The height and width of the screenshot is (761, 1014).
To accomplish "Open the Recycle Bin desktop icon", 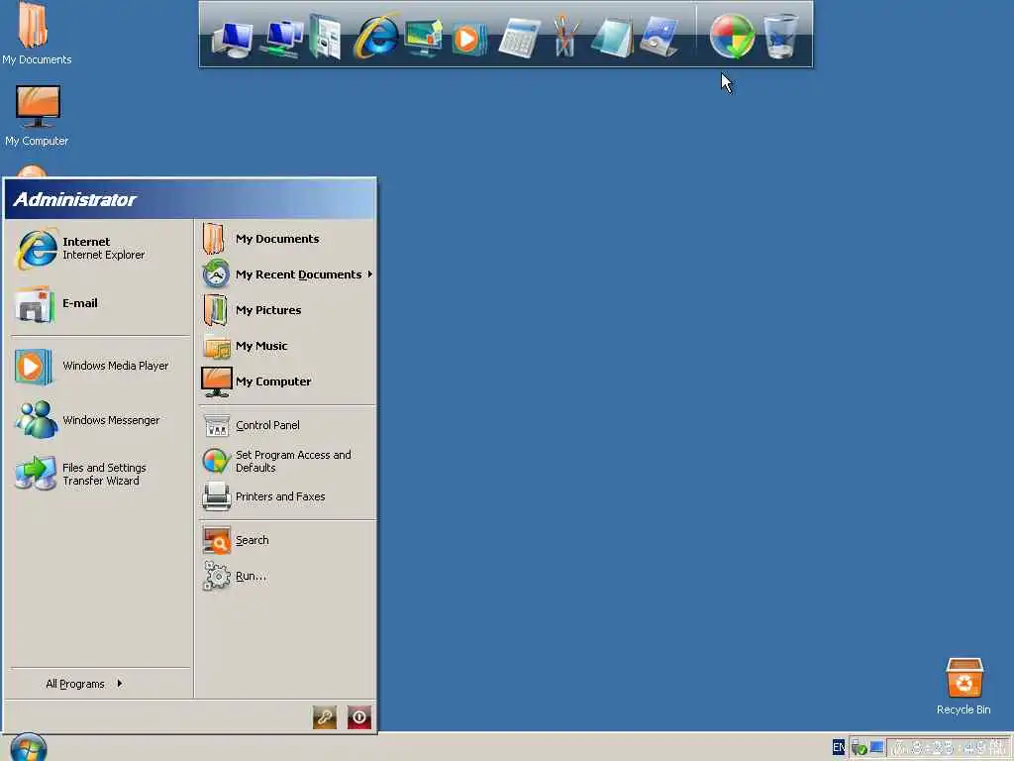I will pos(963,686).
